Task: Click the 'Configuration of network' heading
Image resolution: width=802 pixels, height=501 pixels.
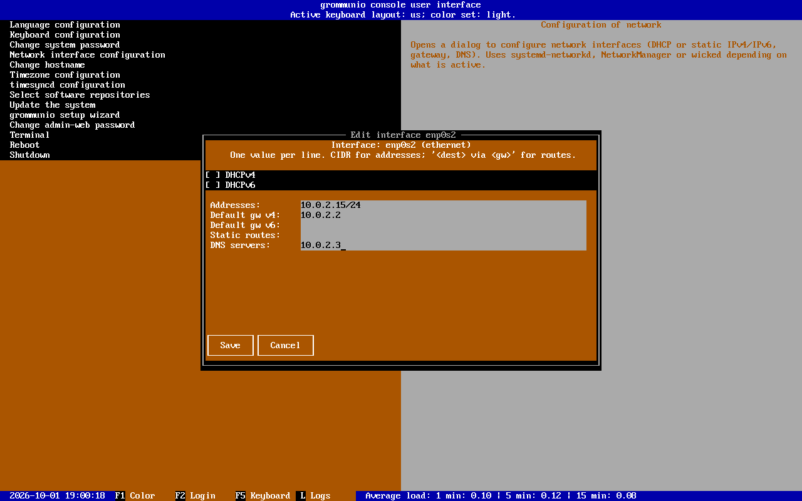Action: tap(601, 25)
